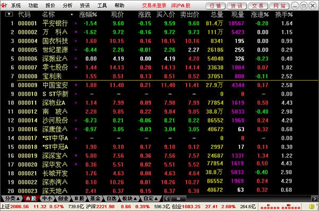The image size is (319, 211).
Task: Select stock code 000011
Action: pyautogui.click(x=28, y=103)
